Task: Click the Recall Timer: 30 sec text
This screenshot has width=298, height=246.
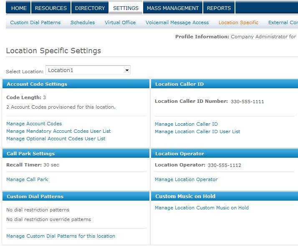Action: pos(33,165)
